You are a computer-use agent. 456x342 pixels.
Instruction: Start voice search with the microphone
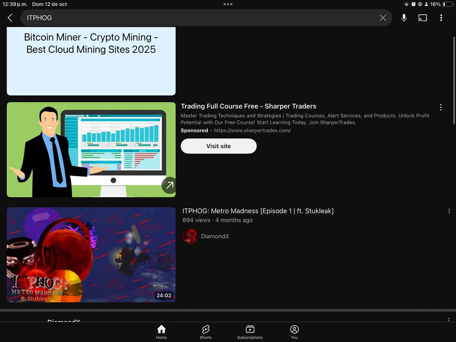point(404,18)
